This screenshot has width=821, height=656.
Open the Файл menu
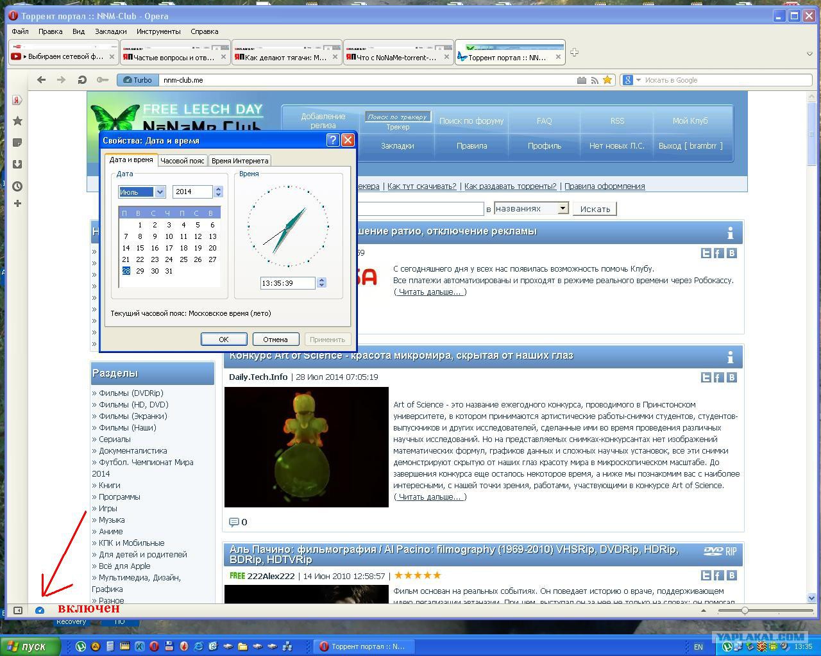click(20, 31)
